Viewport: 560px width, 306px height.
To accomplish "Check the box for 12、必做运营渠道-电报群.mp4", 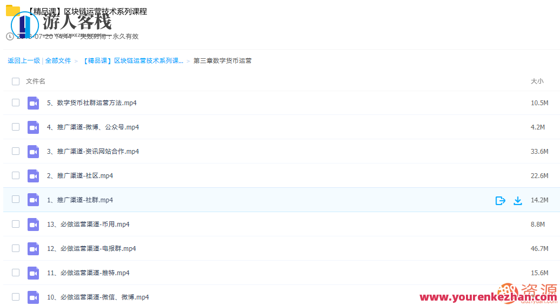I will coord(16,248).
